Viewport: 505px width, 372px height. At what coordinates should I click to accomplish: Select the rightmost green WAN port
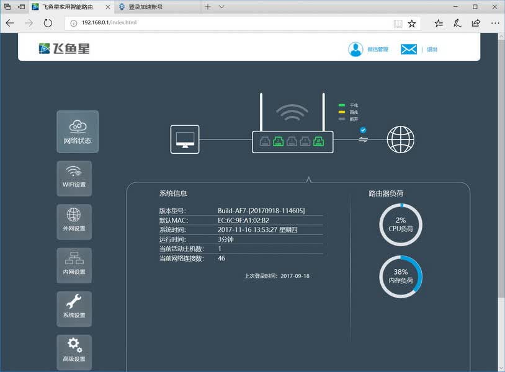click(x=319, y=141)
